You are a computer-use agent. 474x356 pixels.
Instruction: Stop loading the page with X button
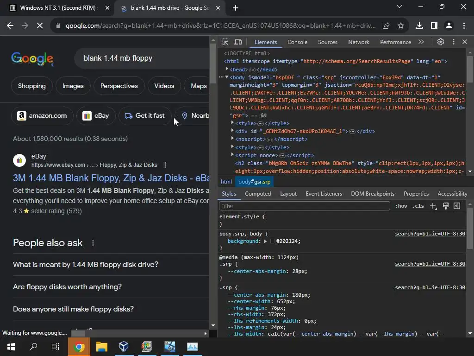[40, 26]
